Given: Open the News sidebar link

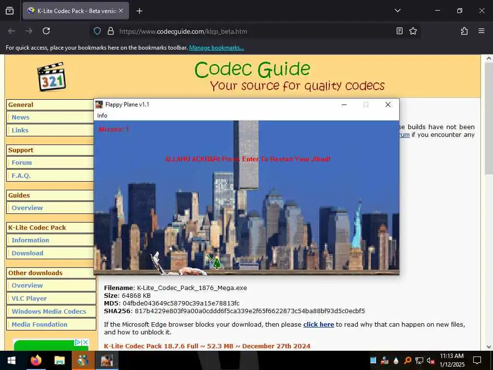Looking at the screenshot, I should (x=20, y=118).
